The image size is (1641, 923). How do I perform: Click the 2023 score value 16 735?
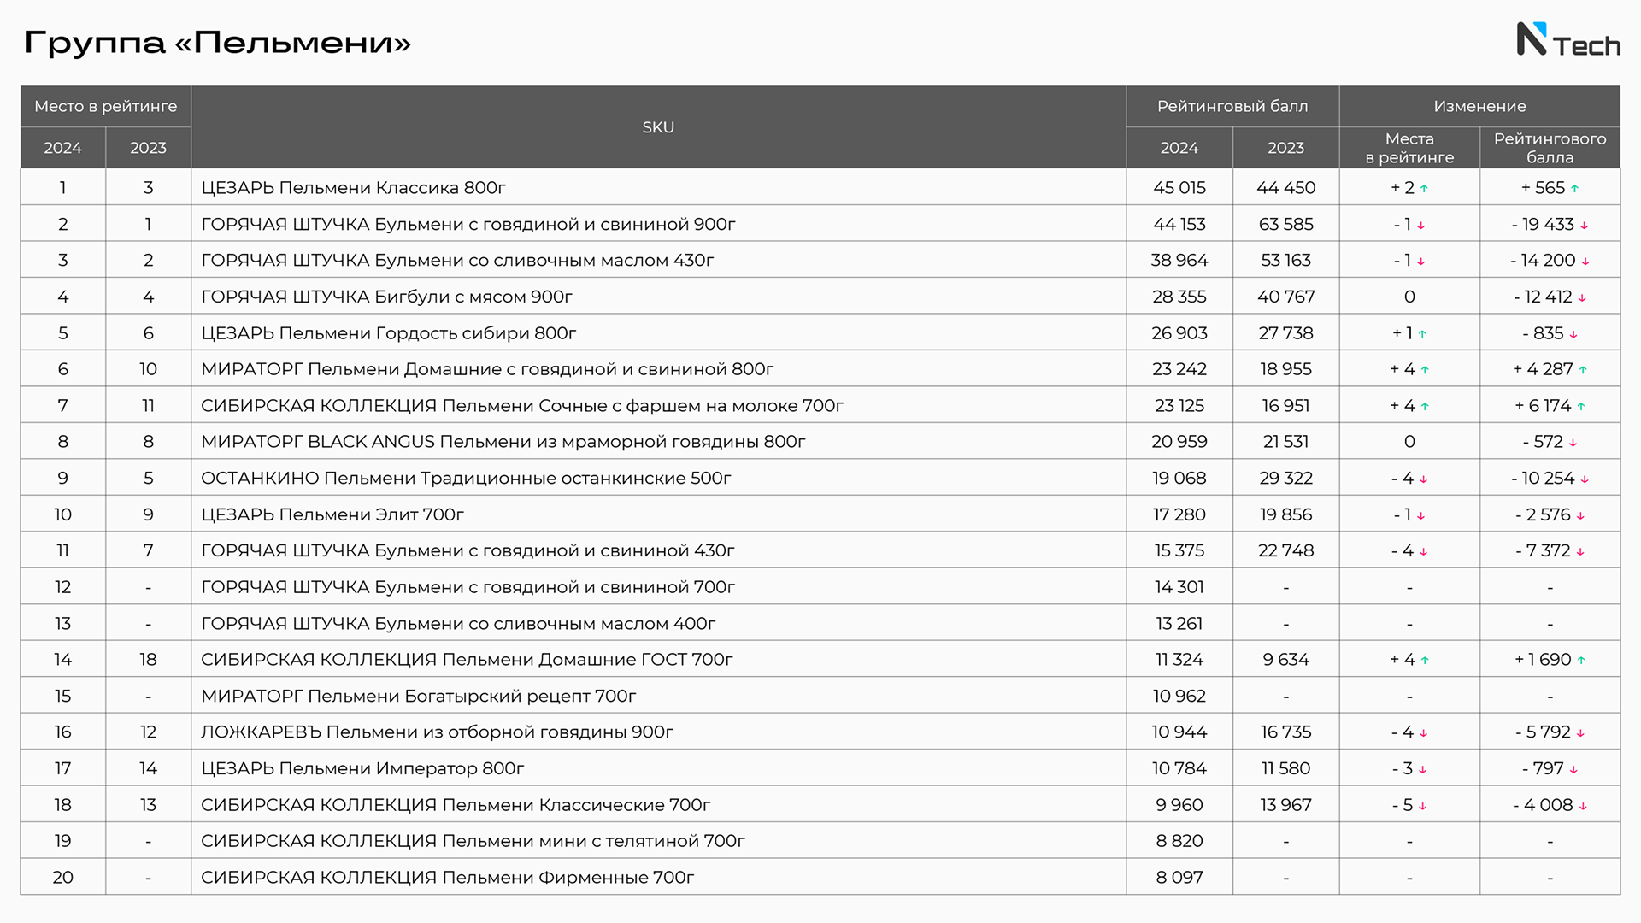[1285, 732]
